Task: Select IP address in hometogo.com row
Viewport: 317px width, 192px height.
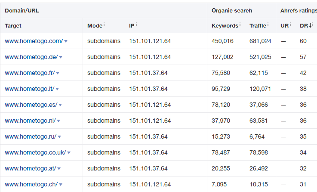Action: coord(150,41)
